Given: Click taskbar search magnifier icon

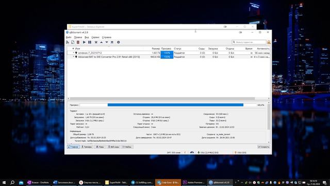Looking at the screenshot, I should (12, 182).
